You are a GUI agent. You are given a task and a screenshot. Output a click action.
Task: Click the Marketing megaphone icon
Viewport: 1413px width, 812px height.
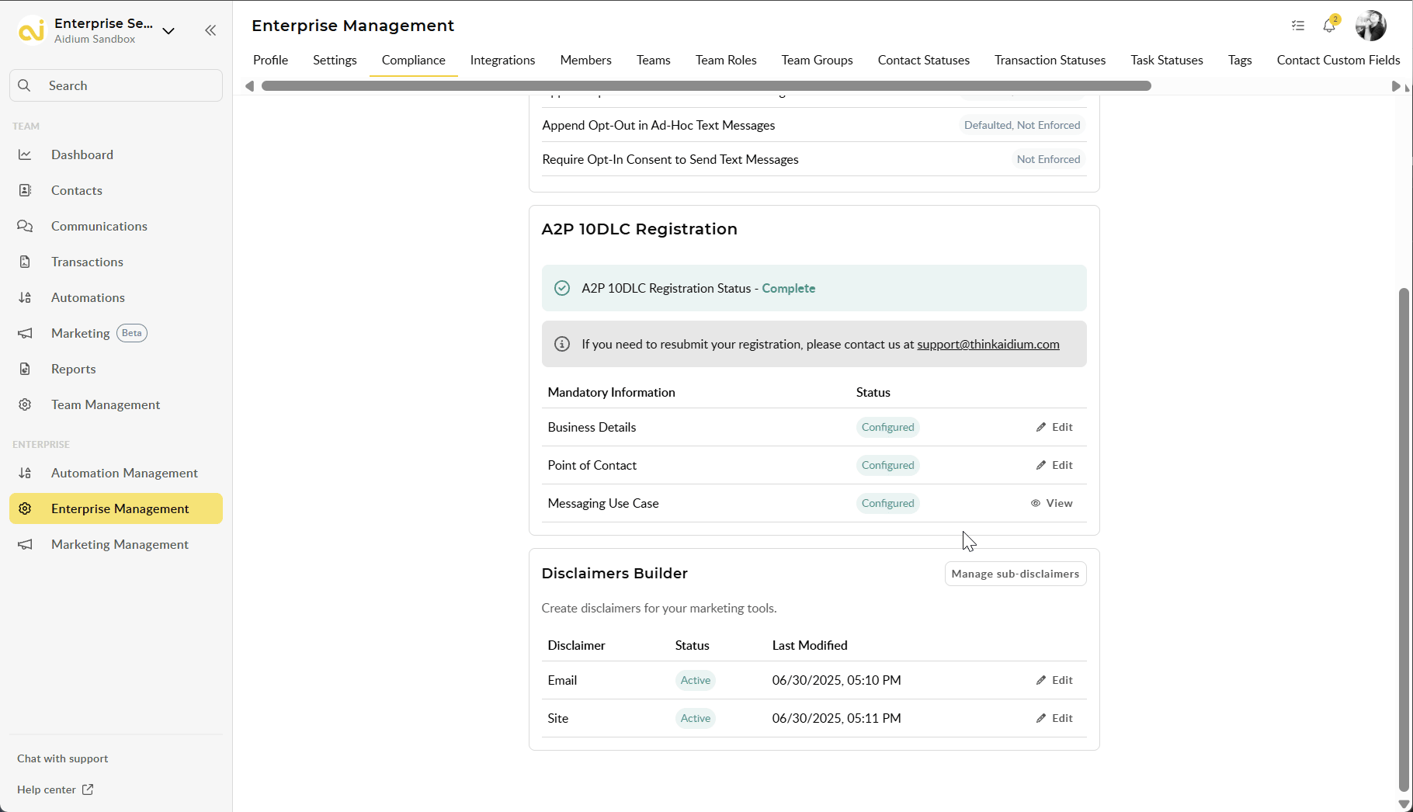25,333
